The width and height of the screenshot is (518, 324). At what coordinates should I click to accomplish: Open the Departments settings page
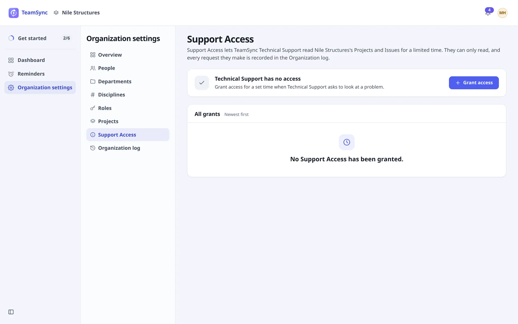point(128,82)
